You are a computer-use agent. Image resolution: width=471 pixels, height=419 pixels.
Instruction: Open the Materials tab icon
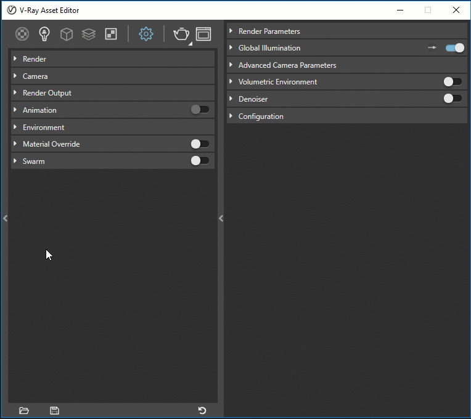pyautogui.click(x=22, y=34)
